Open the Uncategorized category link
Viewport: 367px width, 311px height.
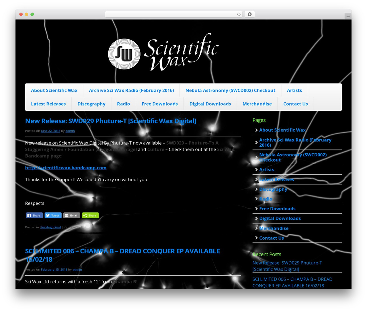pyautogui.click(x=50, y=227)
